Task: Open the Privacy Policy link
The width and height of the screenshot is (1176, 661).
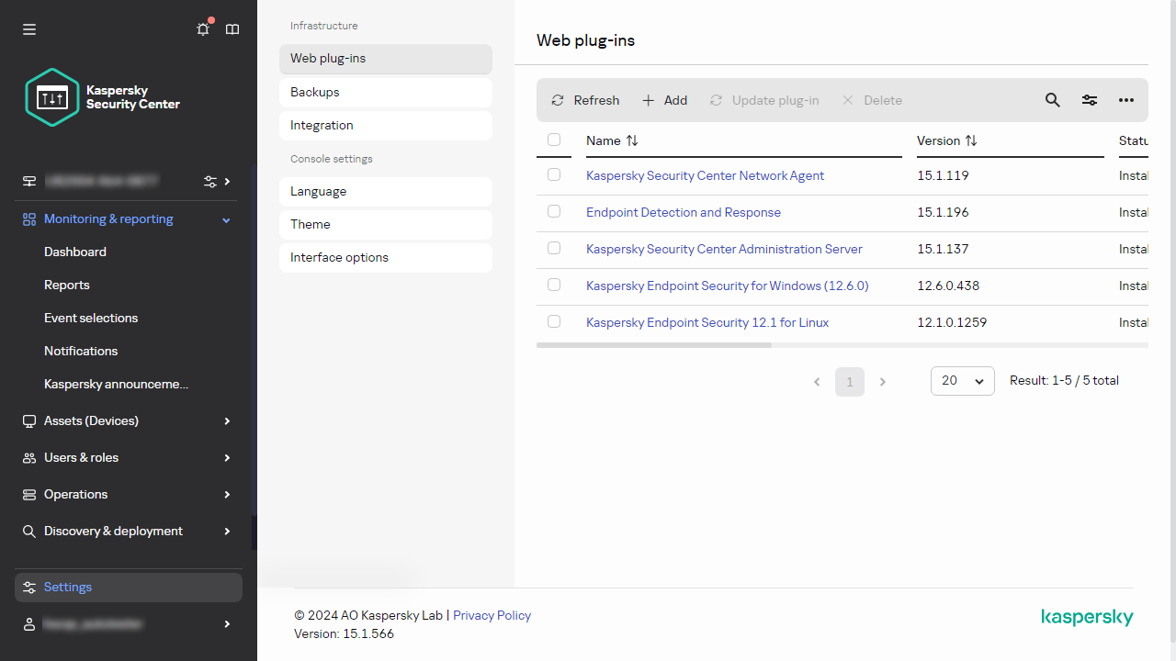Action: pyautogui.click(x=492, y=615)
